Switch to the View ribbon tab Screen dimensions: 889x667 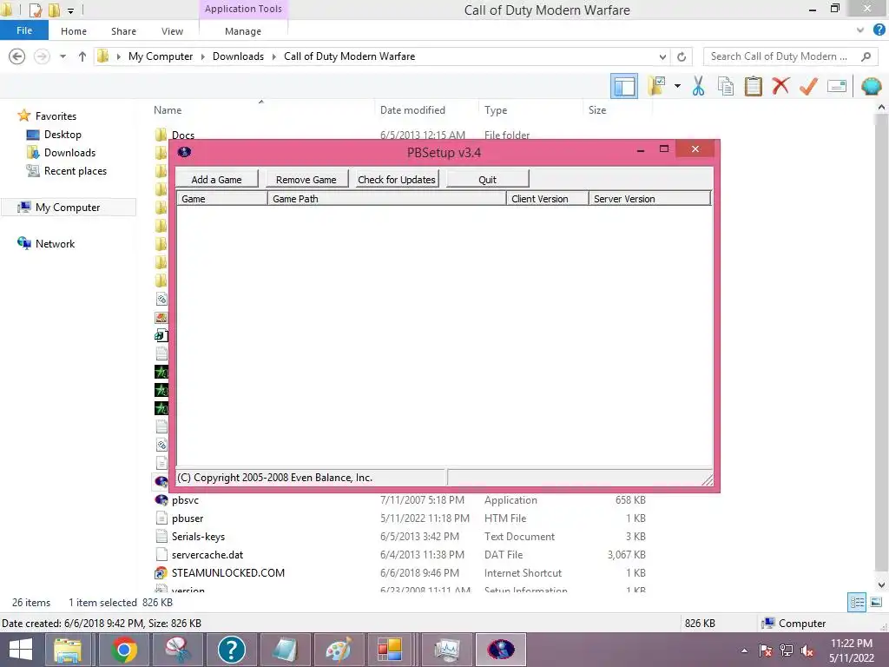click(x=173, y=31)
